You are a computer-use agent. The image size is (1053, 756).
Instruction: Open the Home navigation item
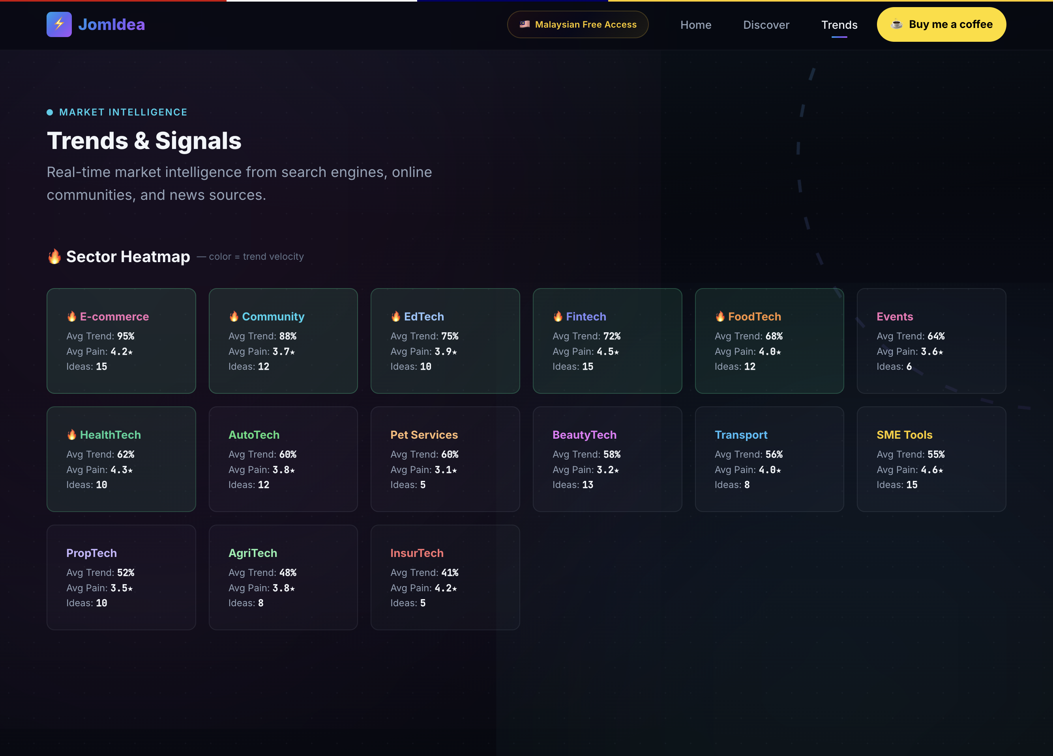coord(695,24)
